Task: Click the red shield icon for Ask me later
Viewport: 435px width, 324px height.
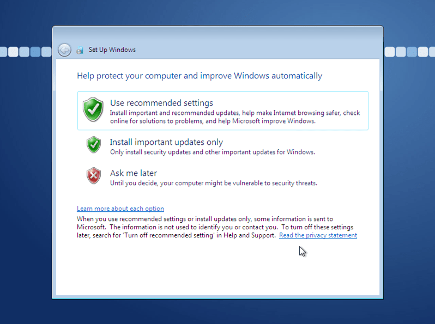Action: pos(94,176)
